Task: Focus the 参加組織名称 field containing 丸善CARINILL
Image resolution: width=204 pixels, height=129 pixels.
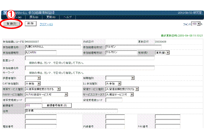Action: 53,47
